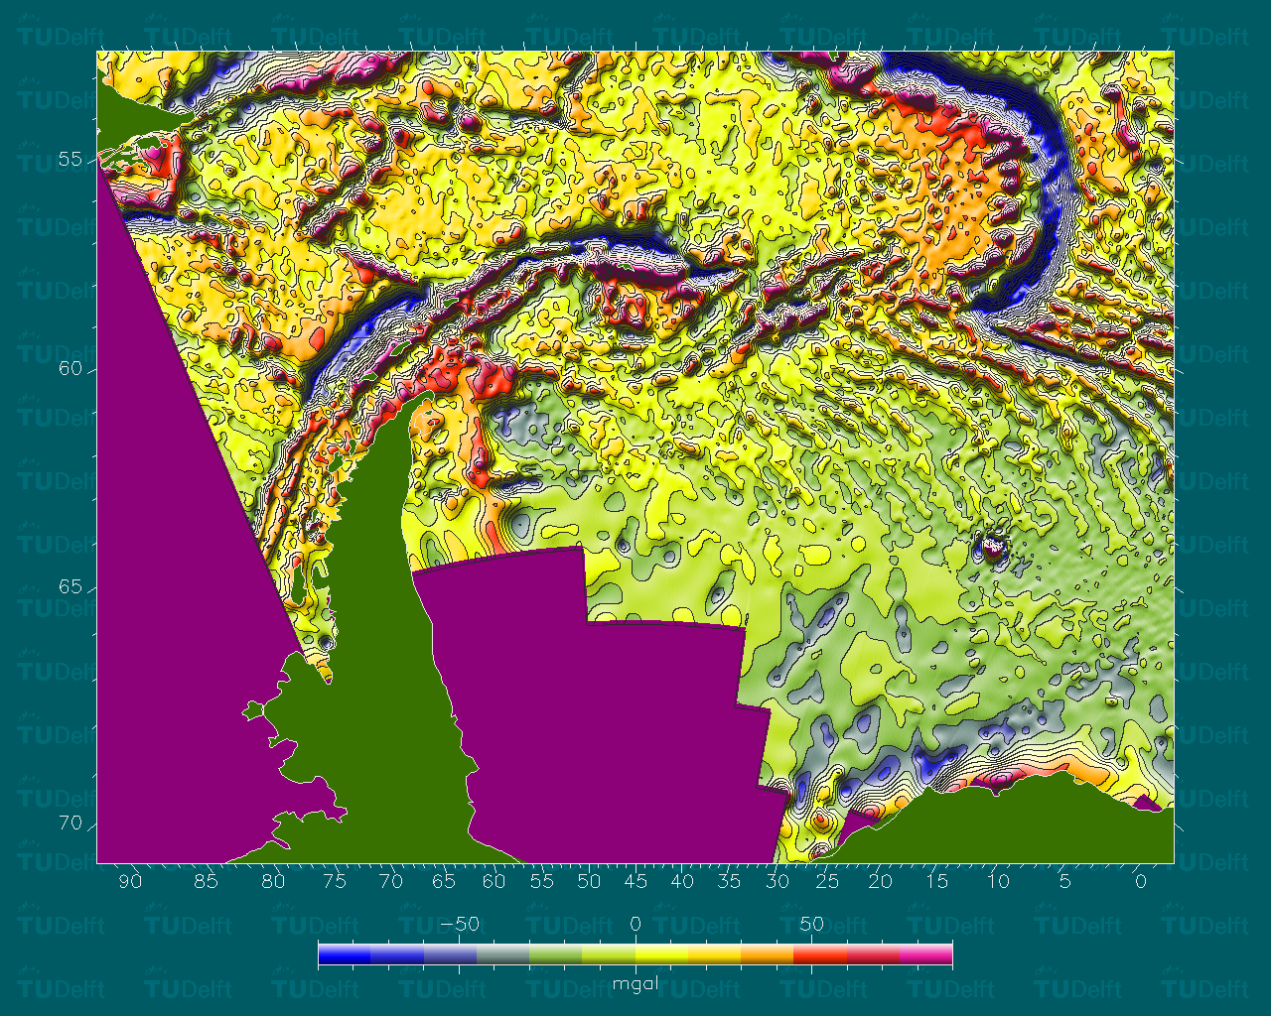This screenshot has width=1271, height=1016.
Task: Click the 65 tick label on horizontal axis
Action: [444, 881]
